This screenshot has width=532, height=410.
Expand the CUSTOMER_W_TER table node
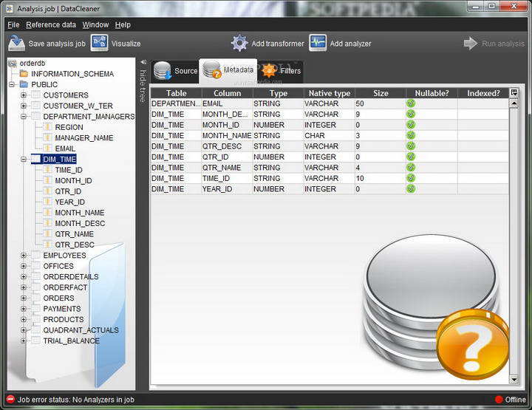coord(24,106)
